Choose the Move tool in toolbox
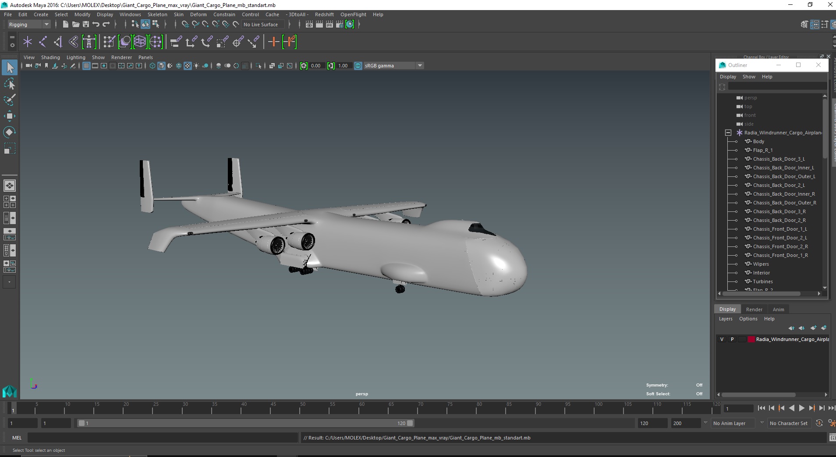Viewport: 836px width, 457px height. click(x=10, y=116)
